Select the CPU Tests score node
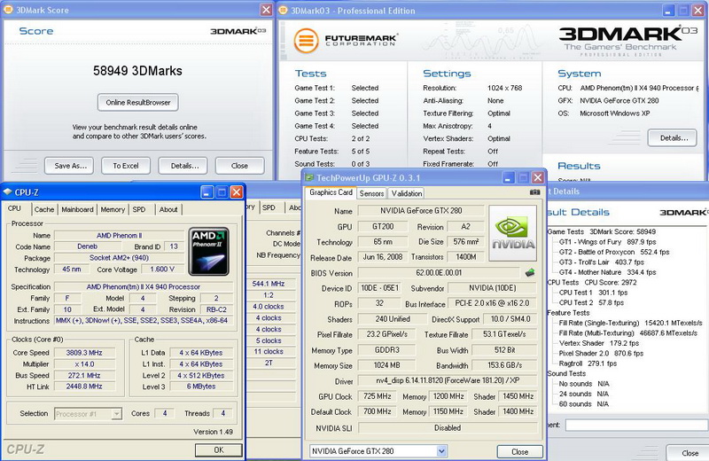709x461 pixels. (x=592, y=282)
